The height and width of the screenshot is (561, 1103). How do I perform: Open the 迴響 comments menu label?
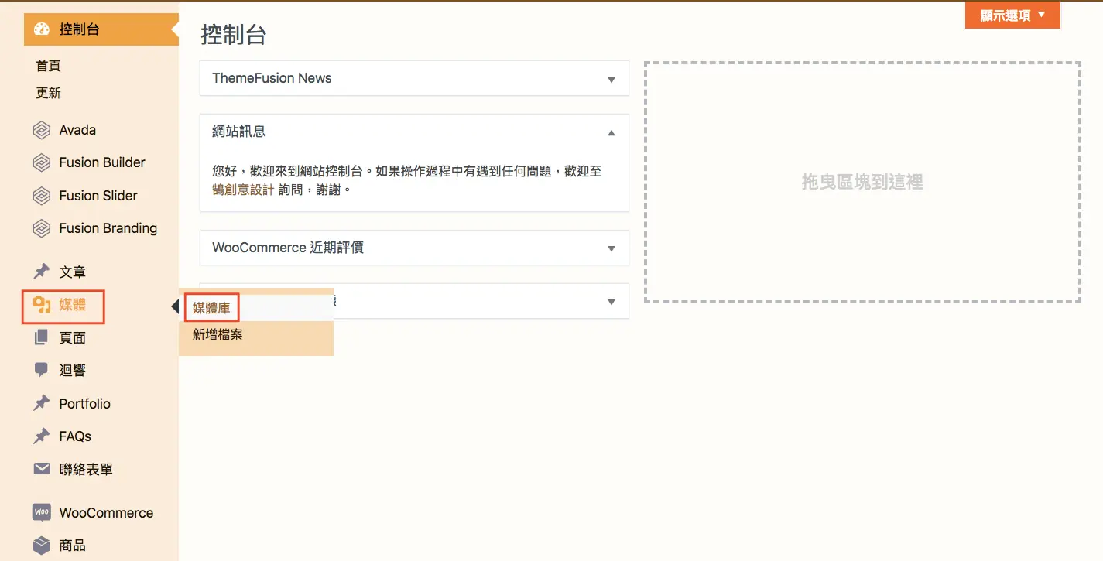73,371
